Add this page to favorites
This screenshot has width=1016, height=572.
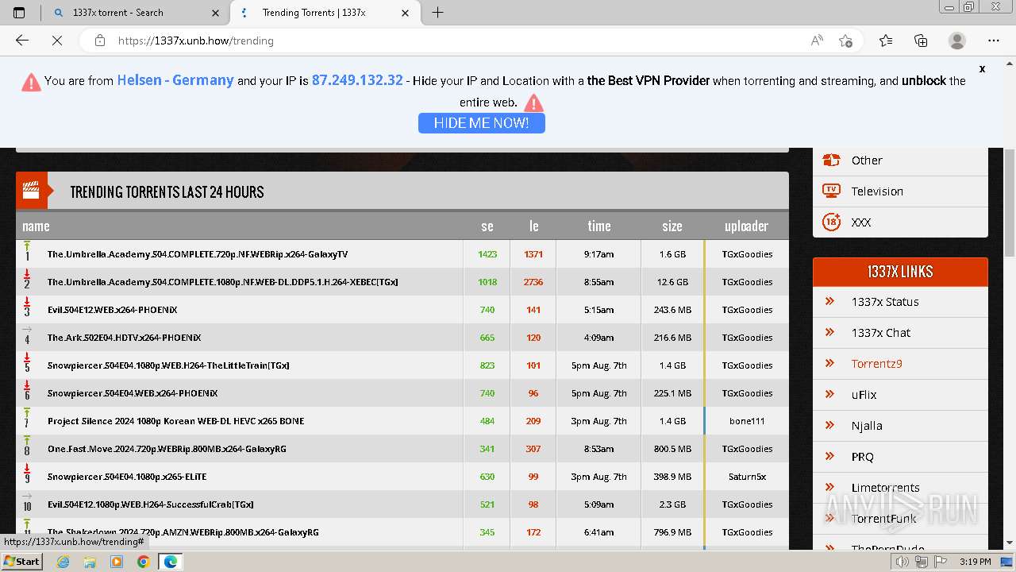(x=845, y=41)
